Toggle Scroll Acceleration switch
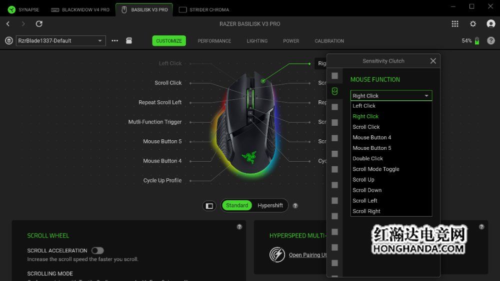The width and height of the screenshot is (500, 281). pos(97,251)
